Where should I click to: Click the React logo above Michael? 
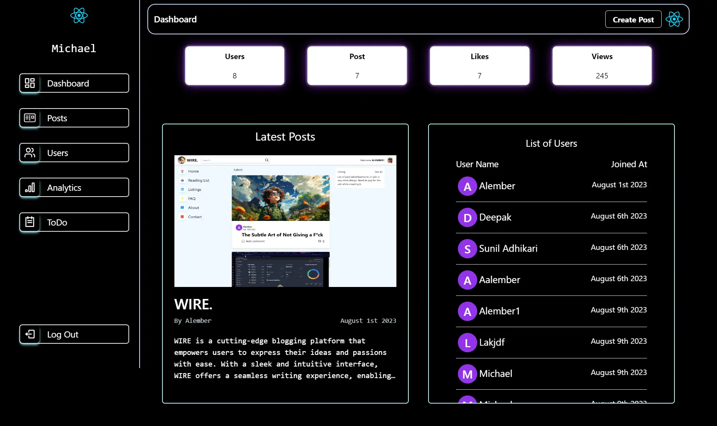tap(79, 15)
